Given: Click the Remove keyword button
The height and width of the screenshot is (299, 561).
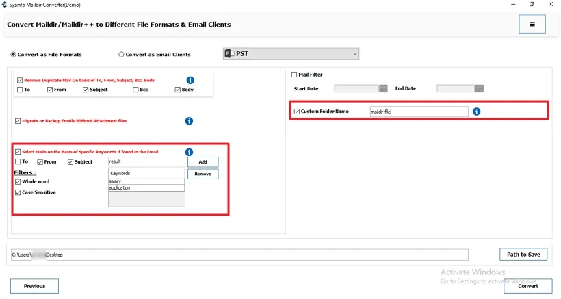Looking at the screenshot, I should 203,174.
